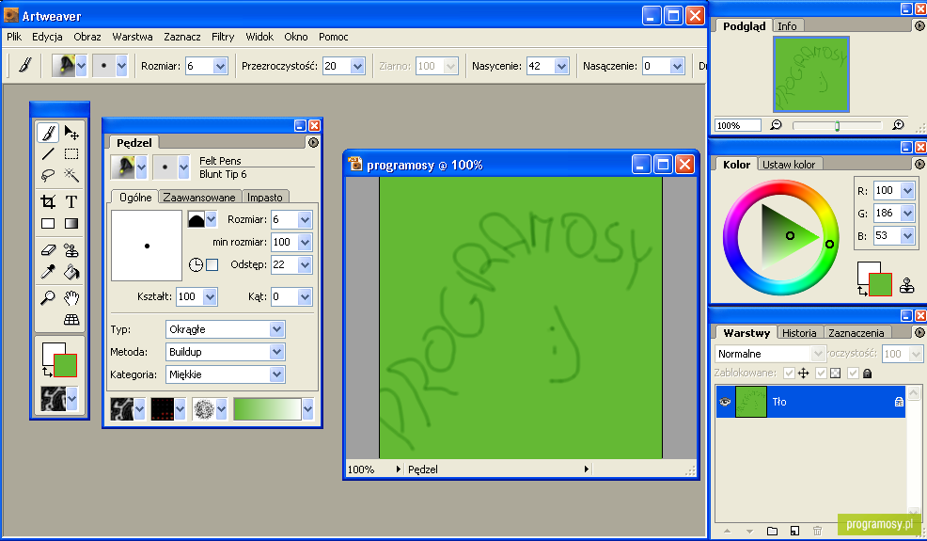Open the Warstwa menu

pos(133,37)
